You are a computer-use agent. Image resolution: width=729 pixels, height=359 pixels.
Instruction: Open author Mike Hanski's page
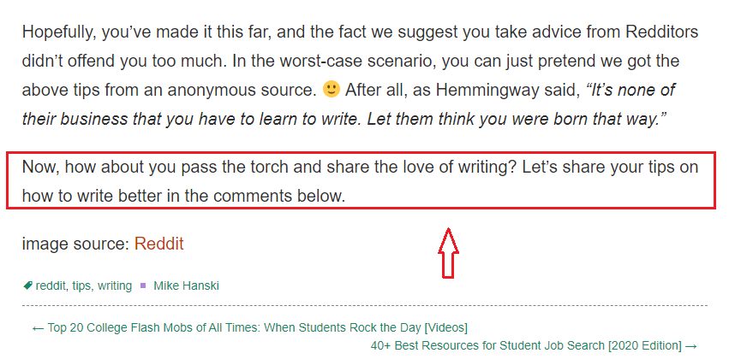click(186, 285)
